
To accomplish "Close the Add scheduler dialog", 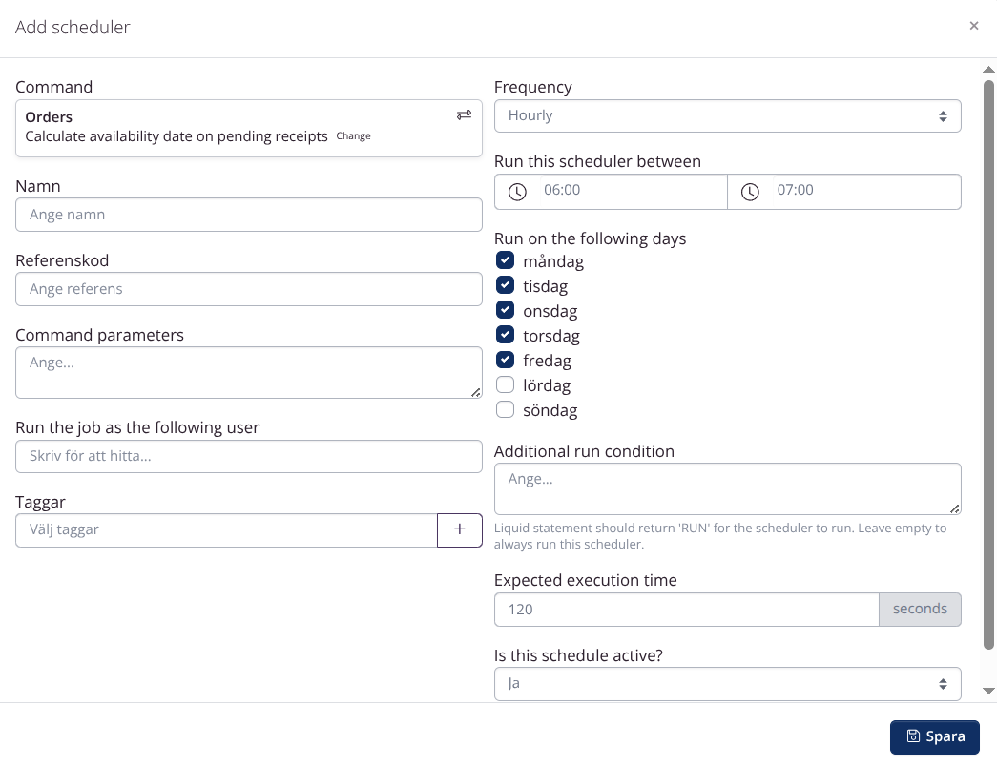I will click(x=973, y=26).
